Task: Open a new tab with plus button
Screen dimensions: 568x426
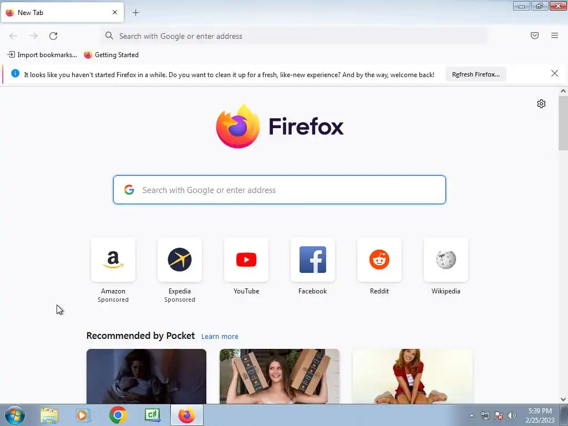Action: 135,13
